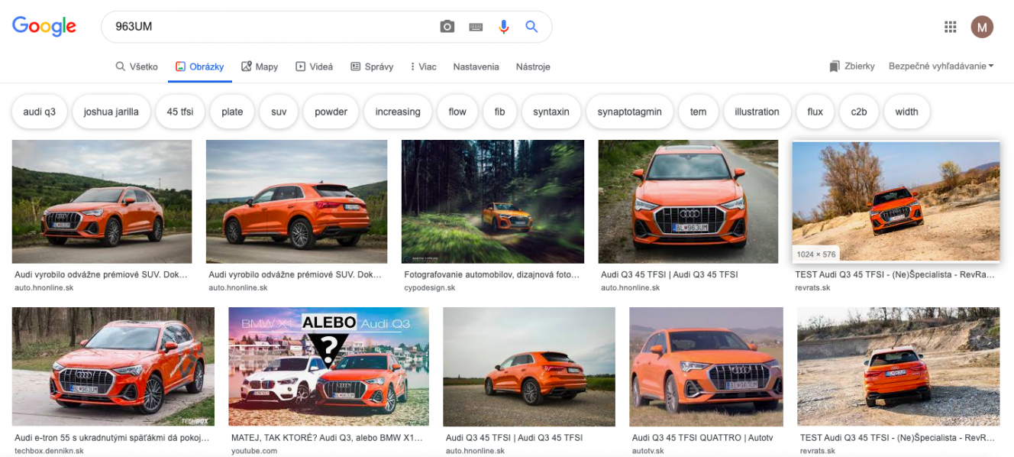Viewport: 1014px width, 457px height.
Task: Open the Autotv Audi Q3 QUATTRO thumbnail
Action: click(706, 367)
